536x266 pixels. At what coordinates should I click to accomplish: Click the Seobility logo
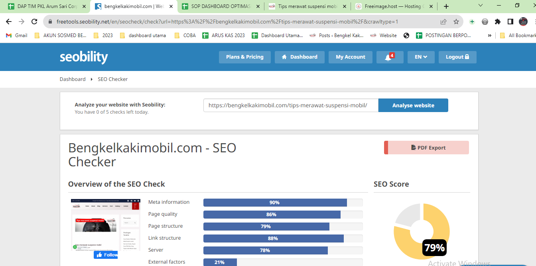84,57
